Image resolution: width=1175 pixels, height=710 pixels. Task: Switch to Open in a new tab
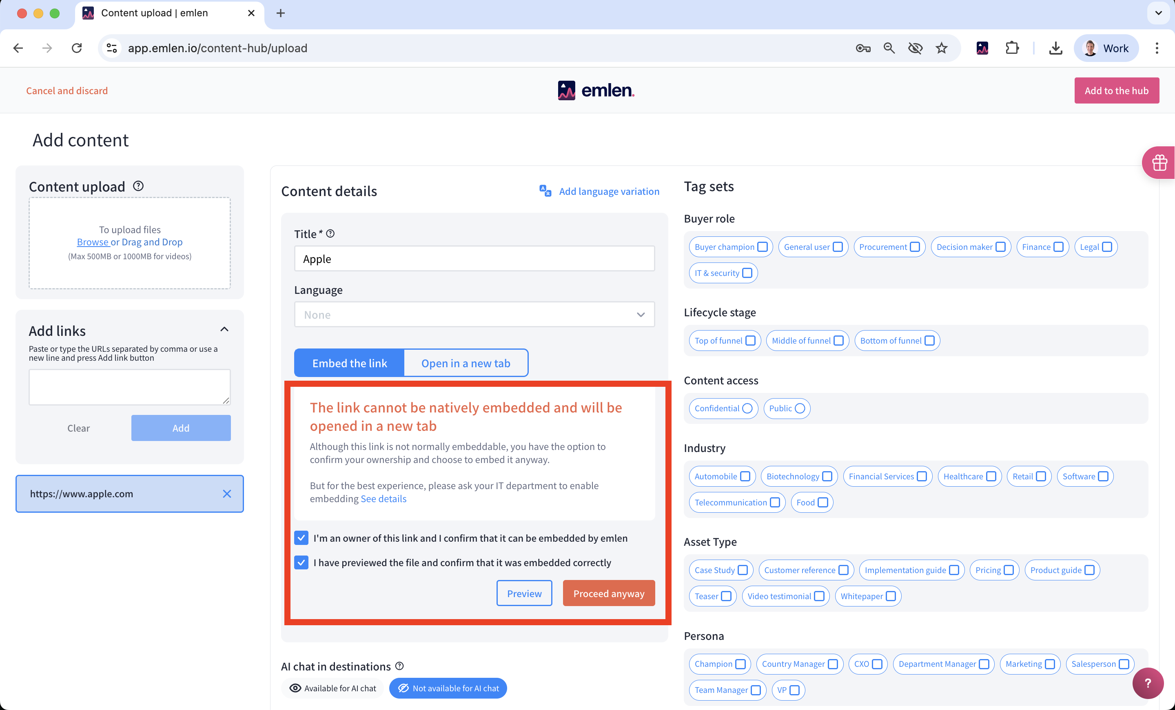coord(466,363)
